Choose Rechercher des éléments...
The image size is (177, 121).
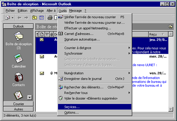click(x=95, y=87)
